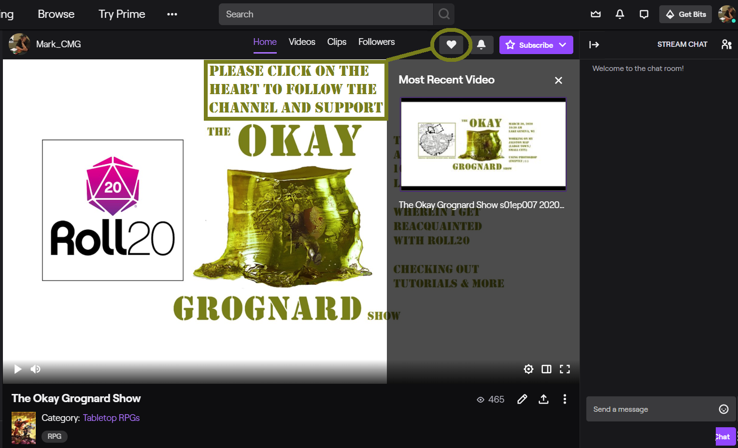This screenshot has width=738, height=448.
Task: Toggle theatre mode
Action: pos(546,369)
